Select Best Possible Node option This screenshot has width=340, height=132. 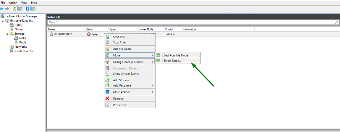[x=176, y=55]
